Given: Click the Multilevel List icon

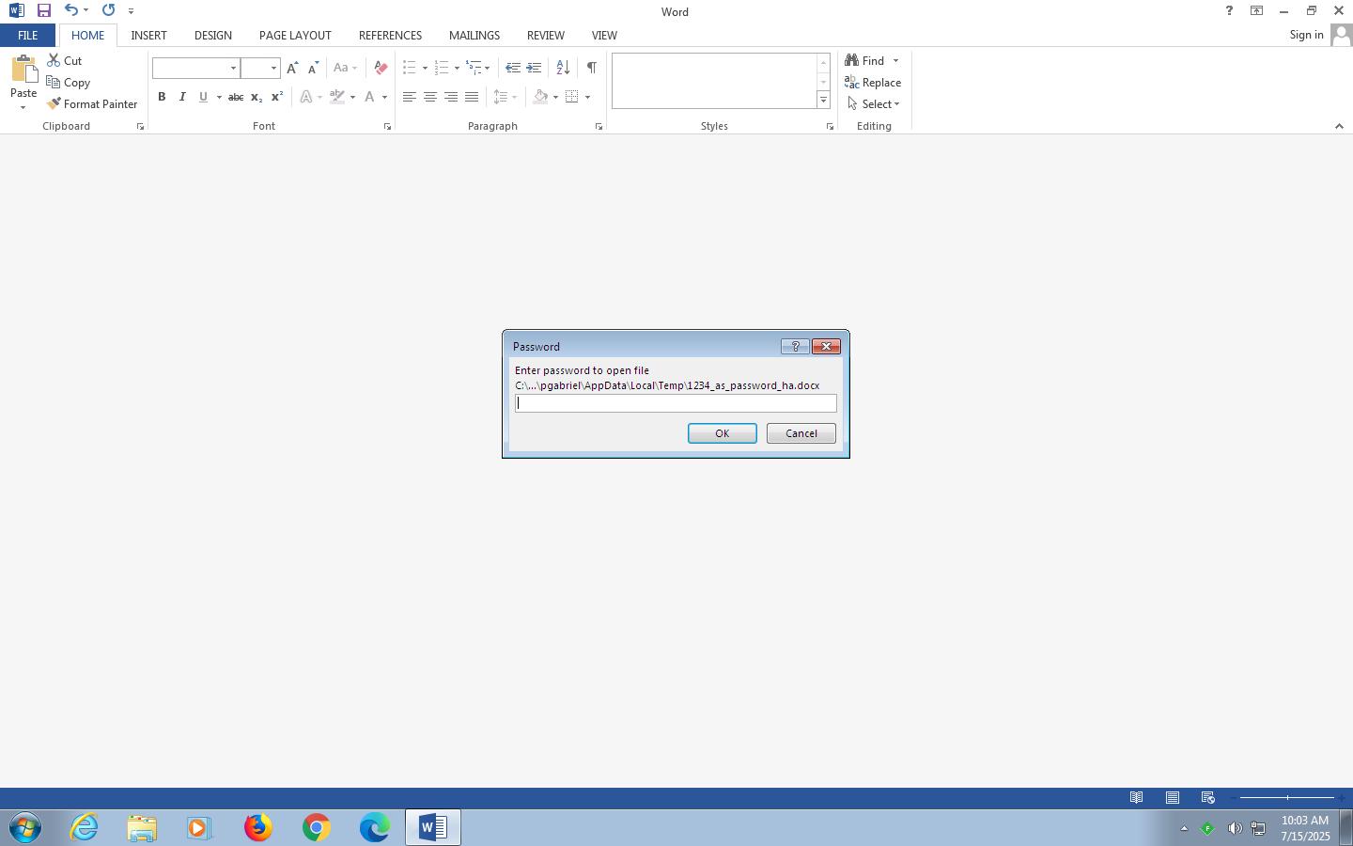Looking at the screenshot, I should coord(474,68).
